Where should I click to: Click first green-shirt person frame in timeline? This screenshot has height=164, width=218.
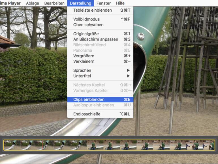pyautogui.click(x=95, y=145)
